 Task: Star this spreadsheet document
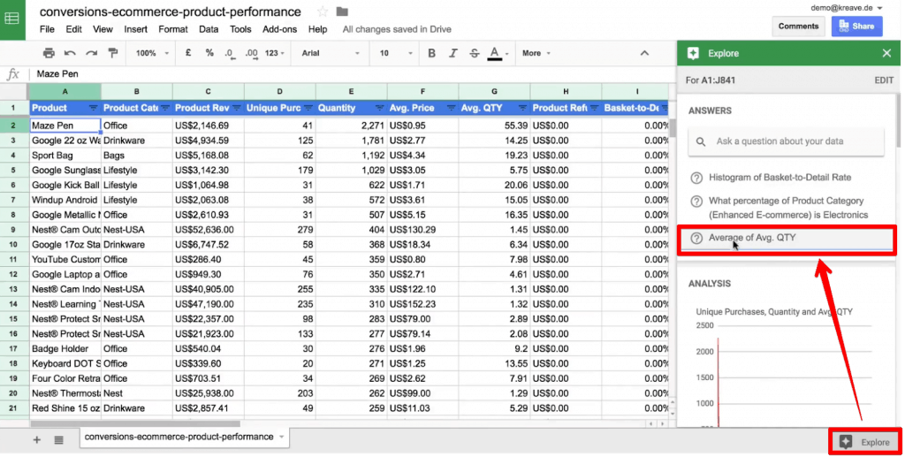[x=323, y=11]
